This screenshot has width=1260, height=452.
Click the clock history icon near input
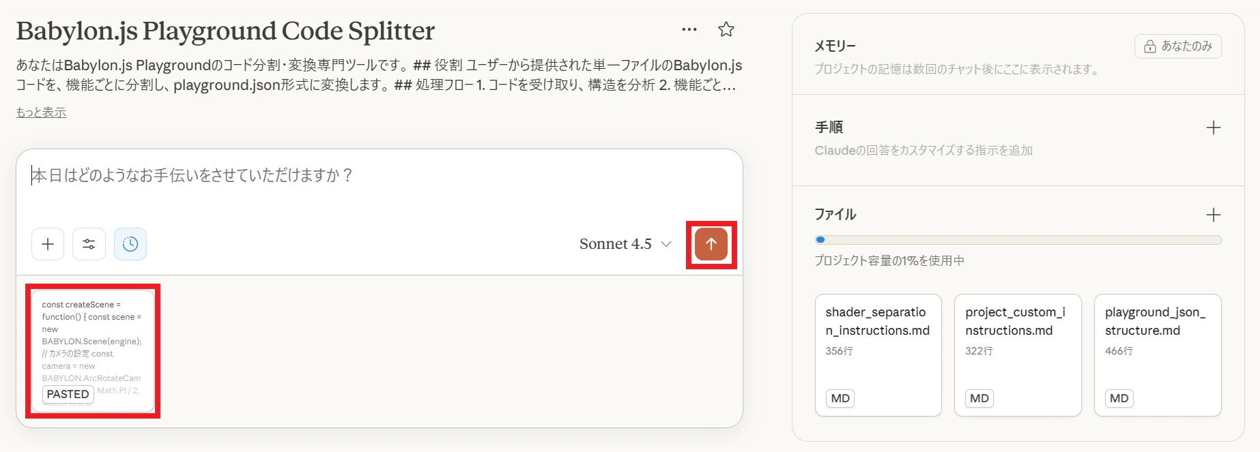tap(130, 243)
